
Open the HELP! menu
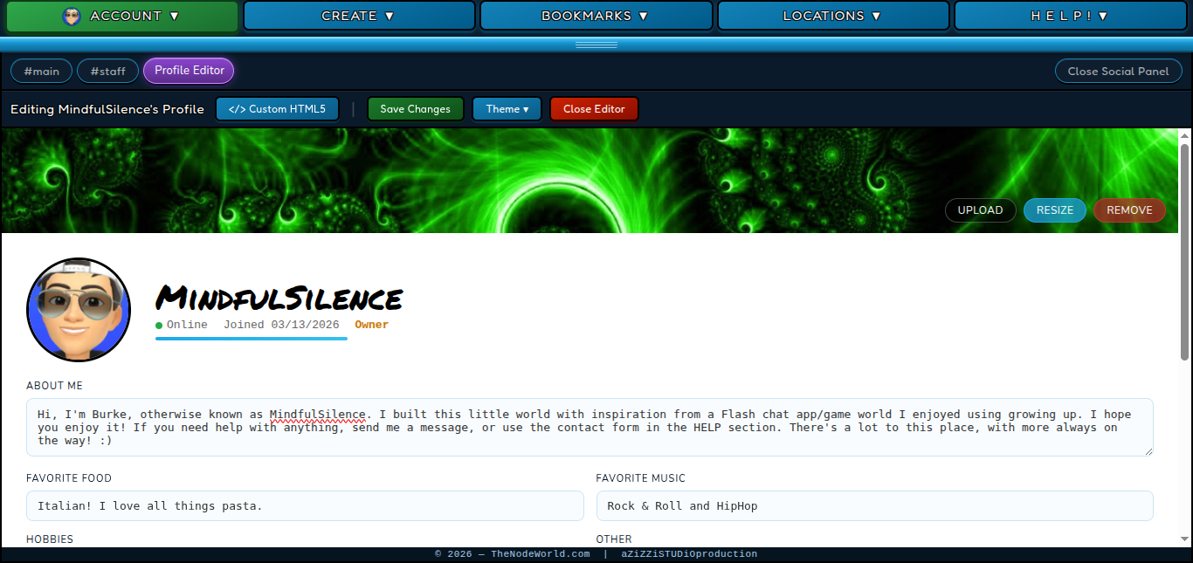click(x=1070, y=16)
